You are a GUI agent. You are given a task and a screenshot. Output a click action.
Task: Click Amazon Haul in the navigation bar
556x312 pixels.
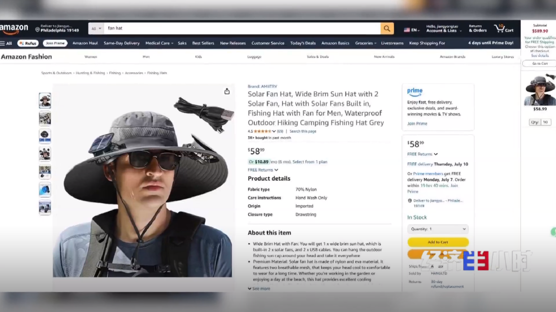pyautogui.click(x=85, y=43)
